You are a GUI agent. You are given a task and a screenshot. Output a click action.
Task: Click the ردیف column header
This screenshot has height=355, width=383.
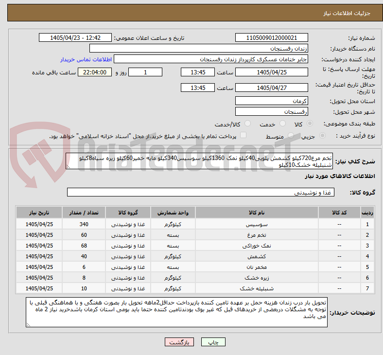(367, 213)
